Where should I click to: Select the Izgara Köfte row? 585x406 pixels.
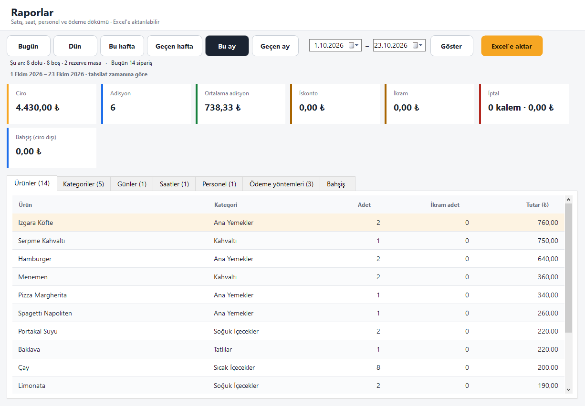[x=288, y=223]
